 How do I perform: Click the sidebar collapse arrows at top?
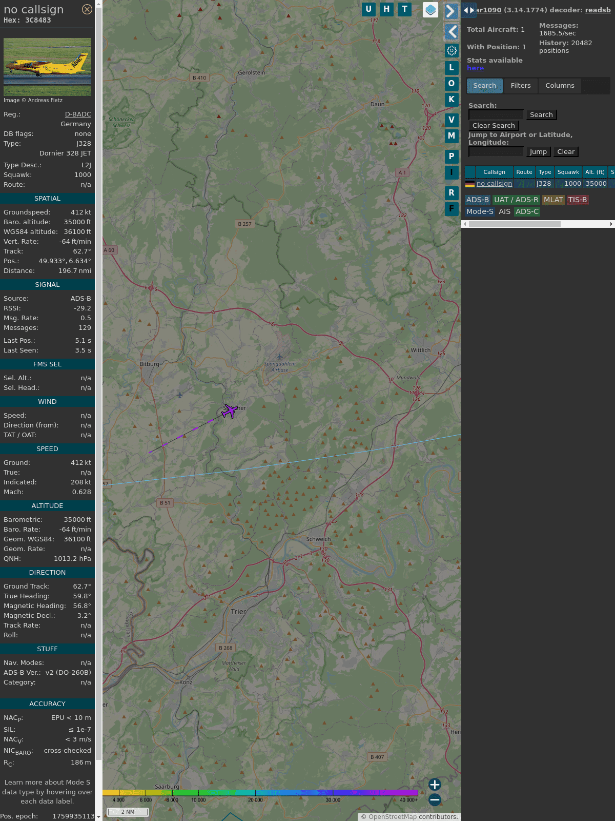(468, 10)
